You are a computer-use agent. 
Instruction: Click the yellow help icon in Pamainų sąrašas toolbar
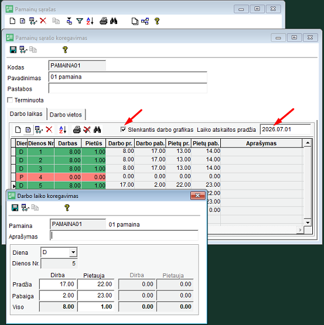tap(157, 21)
